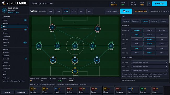Select right wing-back Nakata on pitch
The image size is (170, 95).
[111, 46]
